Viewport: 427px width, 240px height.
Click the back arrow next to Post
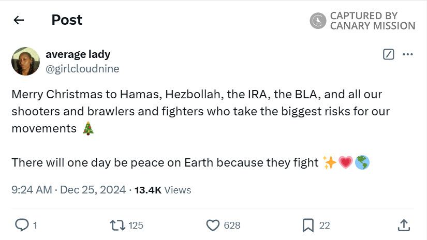tap(19, 20)
